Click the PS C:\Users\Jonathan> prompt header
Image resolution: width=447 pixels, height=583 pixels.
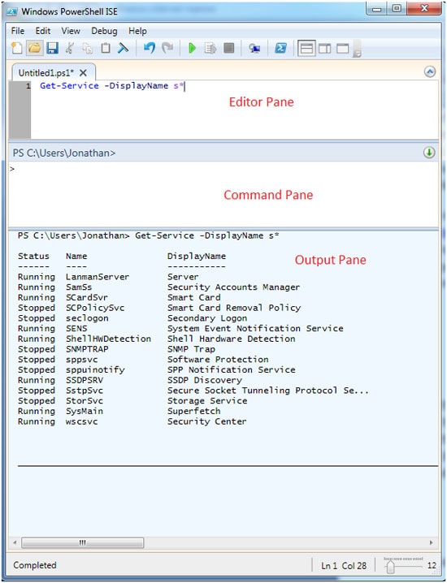click(x=64, y=153)
